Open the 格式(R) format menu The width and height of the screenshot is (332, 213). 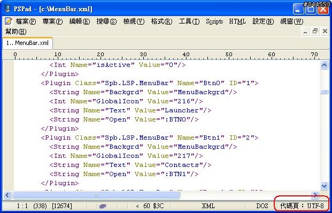(x=161, y=21)
